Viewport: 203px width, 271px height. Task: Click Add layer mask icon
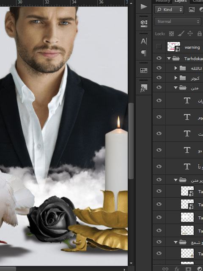coord(188,269)
